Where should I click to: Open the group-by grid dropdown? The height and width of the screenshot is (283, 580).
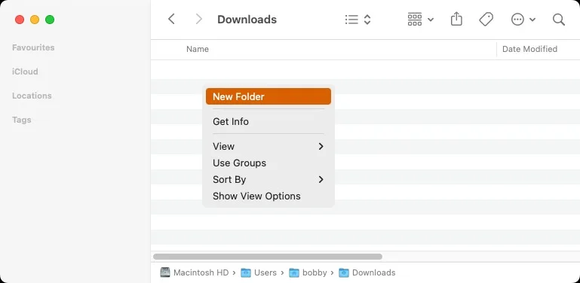tap(420, 20)
